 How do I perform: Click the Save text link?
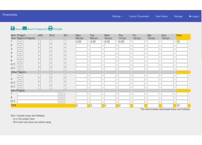pyautogui.click(x=18, y=29)
